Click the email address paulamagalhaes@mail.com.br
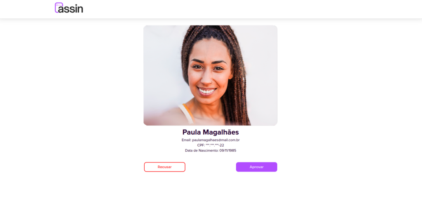The height and width of the screenshot is (209, 422). click(216, 140)
